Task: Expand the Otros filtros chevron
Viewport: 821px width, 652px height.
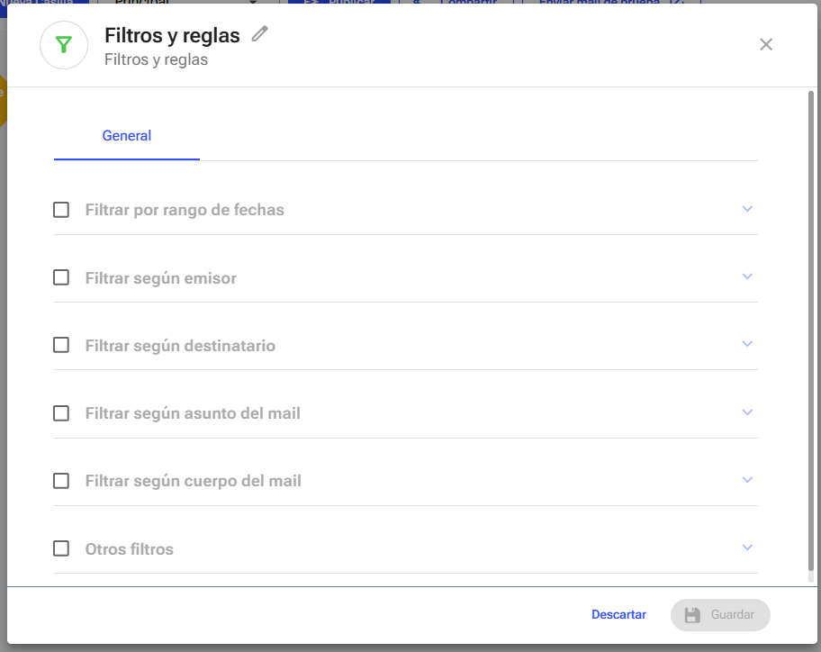Action: click(747, 548)
